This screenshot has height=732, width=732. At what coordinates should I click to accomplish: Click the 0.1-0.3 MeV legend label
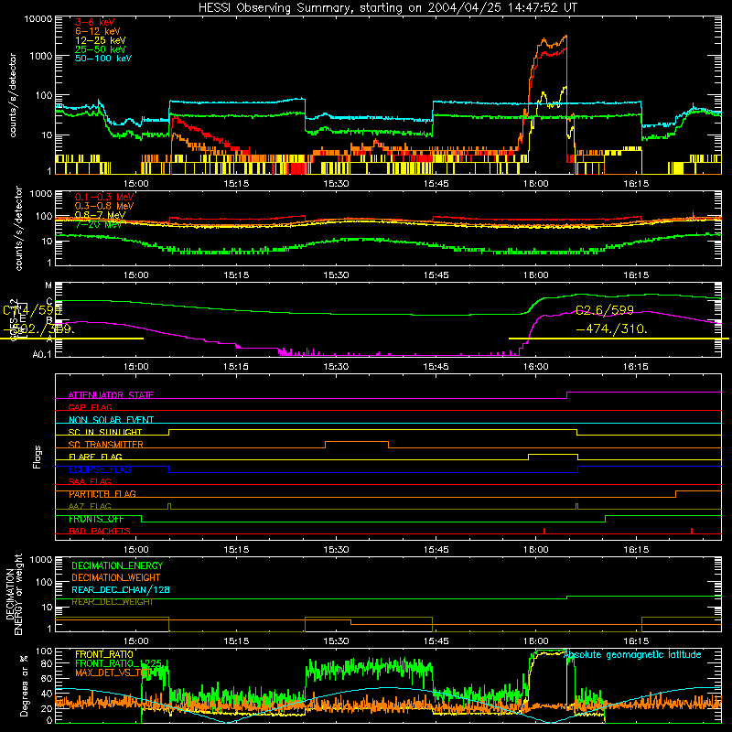pyautogui.click(x=104, y=197)
